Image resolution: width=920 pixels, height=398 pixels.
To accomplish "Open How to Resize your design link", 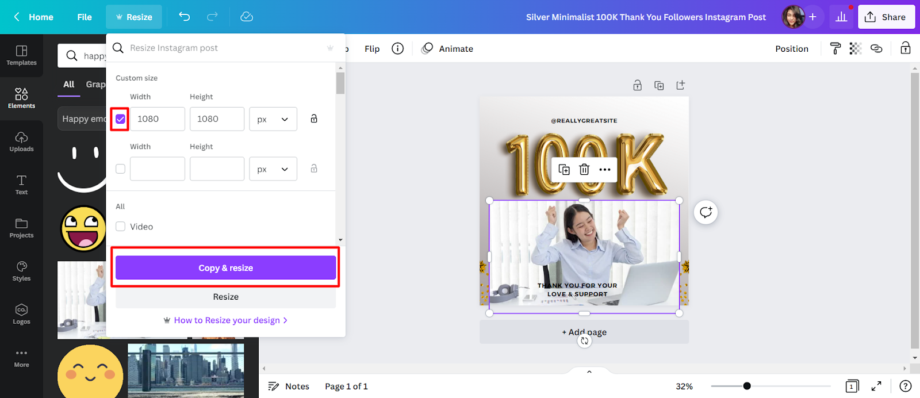I will (225, 320).
